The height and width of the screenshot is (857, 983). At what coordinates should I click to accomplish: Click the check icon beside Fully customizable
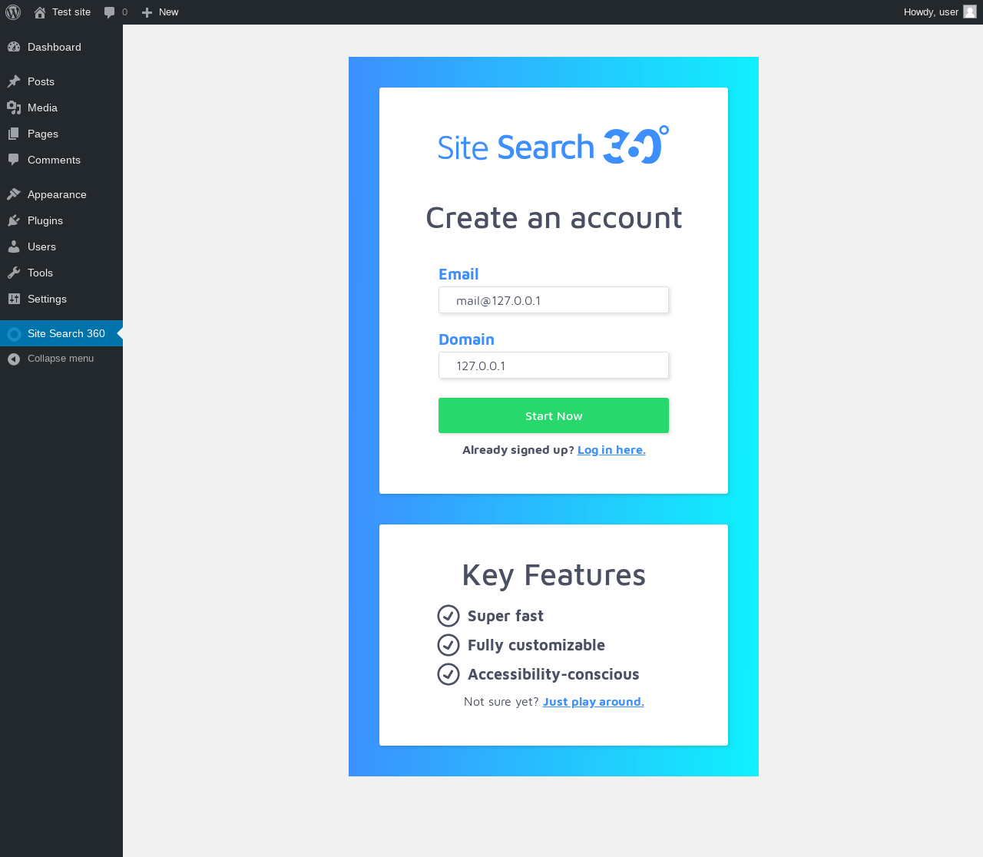tap(448, 645)
